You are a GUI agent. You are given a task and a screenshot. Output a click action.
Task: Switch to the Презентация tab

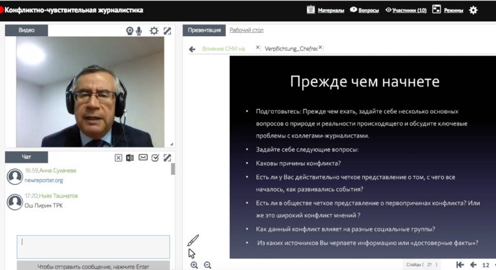click(204, 30)
